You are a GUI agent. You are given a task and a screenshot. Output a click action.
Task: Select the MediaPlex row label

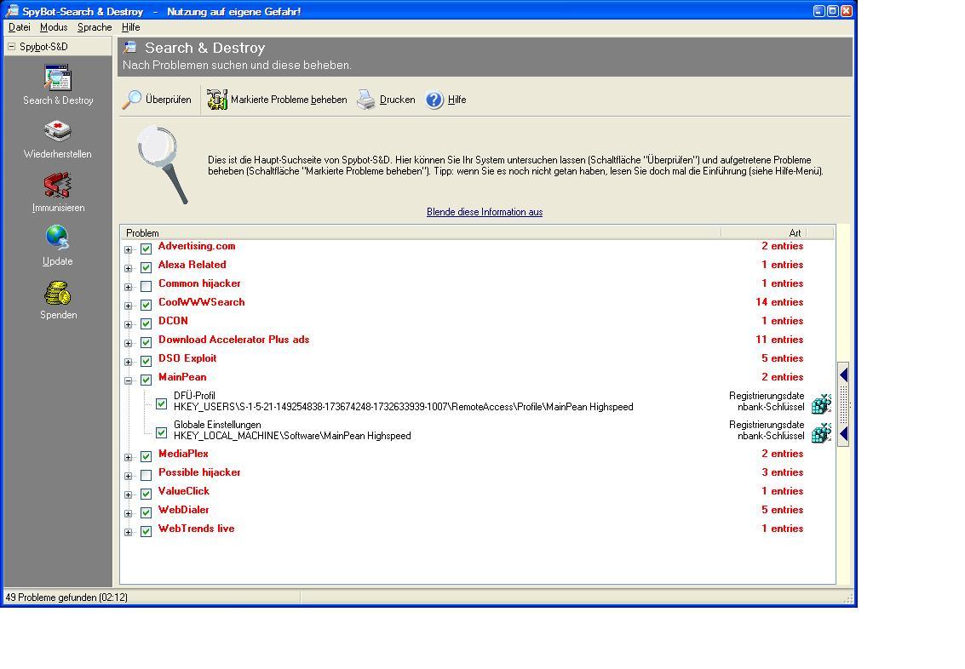[x=183, y=453]
